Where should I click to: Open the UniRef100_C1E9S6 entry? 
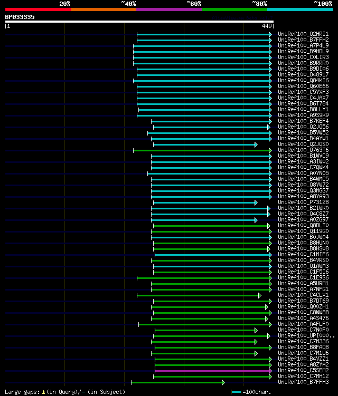pyautogui.click(x=303, y=278)
